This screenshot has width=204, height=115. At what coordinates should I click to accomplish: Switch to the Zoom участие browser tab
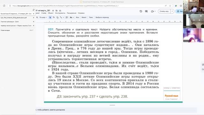(x=16, y=22)
